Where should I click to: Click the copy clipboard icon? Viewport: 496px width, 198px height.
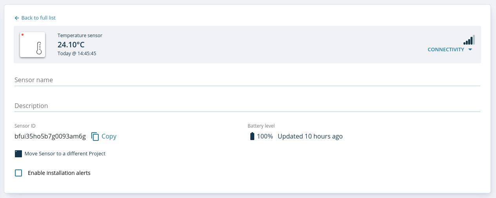click(x=95, y=136)
